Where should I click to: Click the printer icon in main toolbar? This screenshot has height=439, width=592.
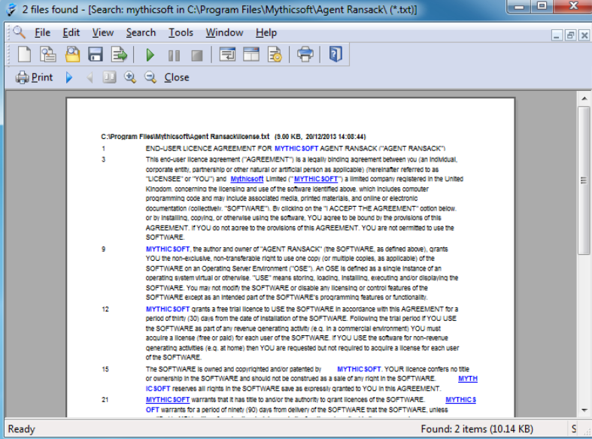305,54
